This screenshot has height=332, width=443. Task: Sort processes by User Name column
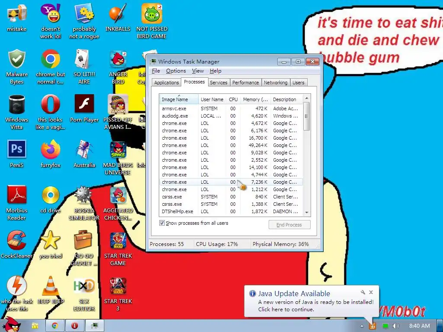point(212,99)
